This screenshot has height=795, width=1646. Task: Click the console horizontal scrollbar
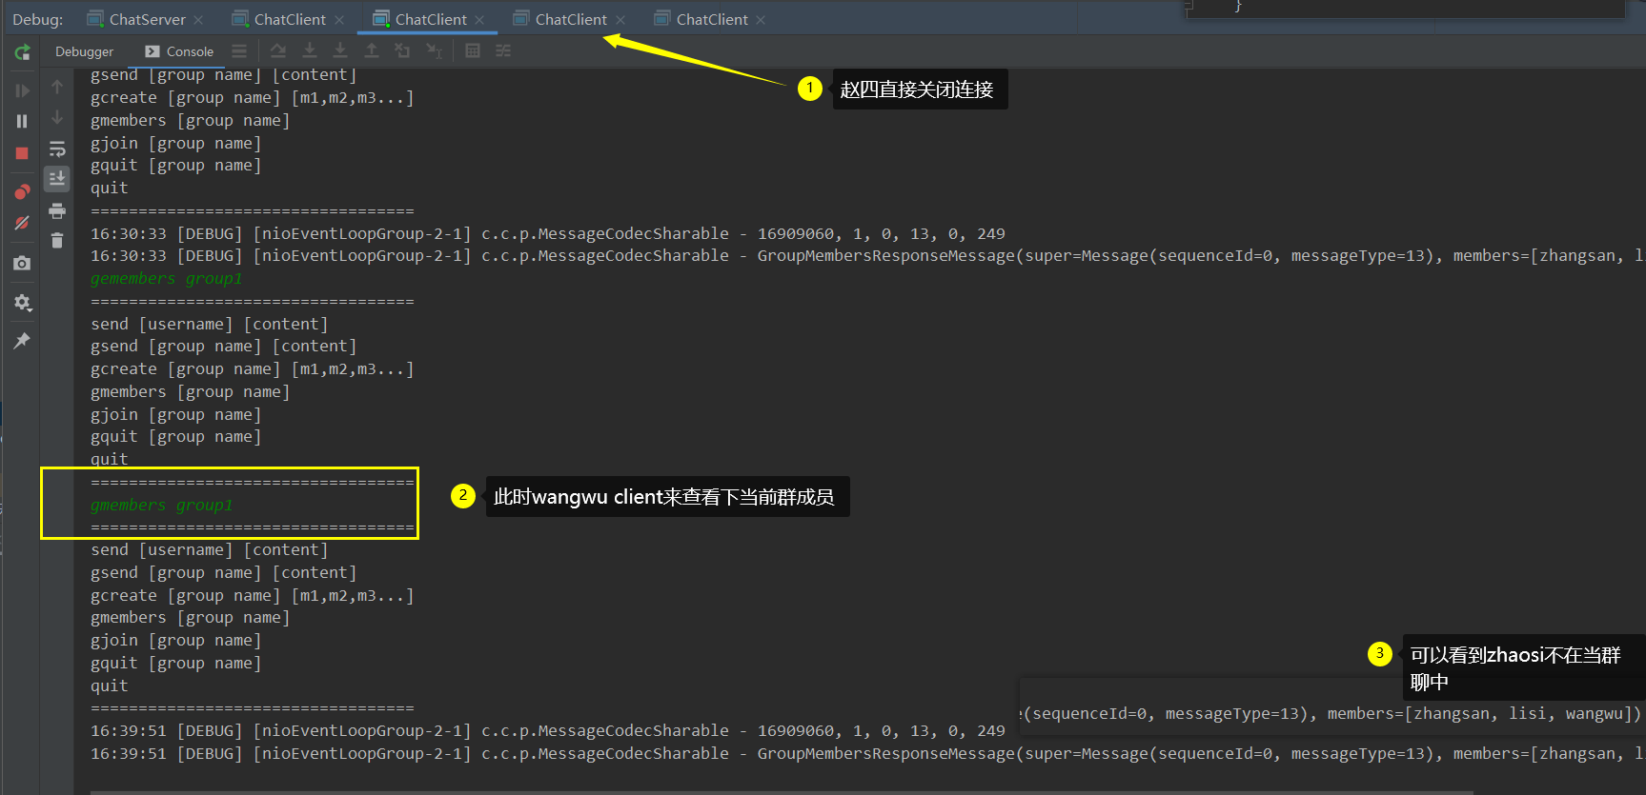point(782,792)
